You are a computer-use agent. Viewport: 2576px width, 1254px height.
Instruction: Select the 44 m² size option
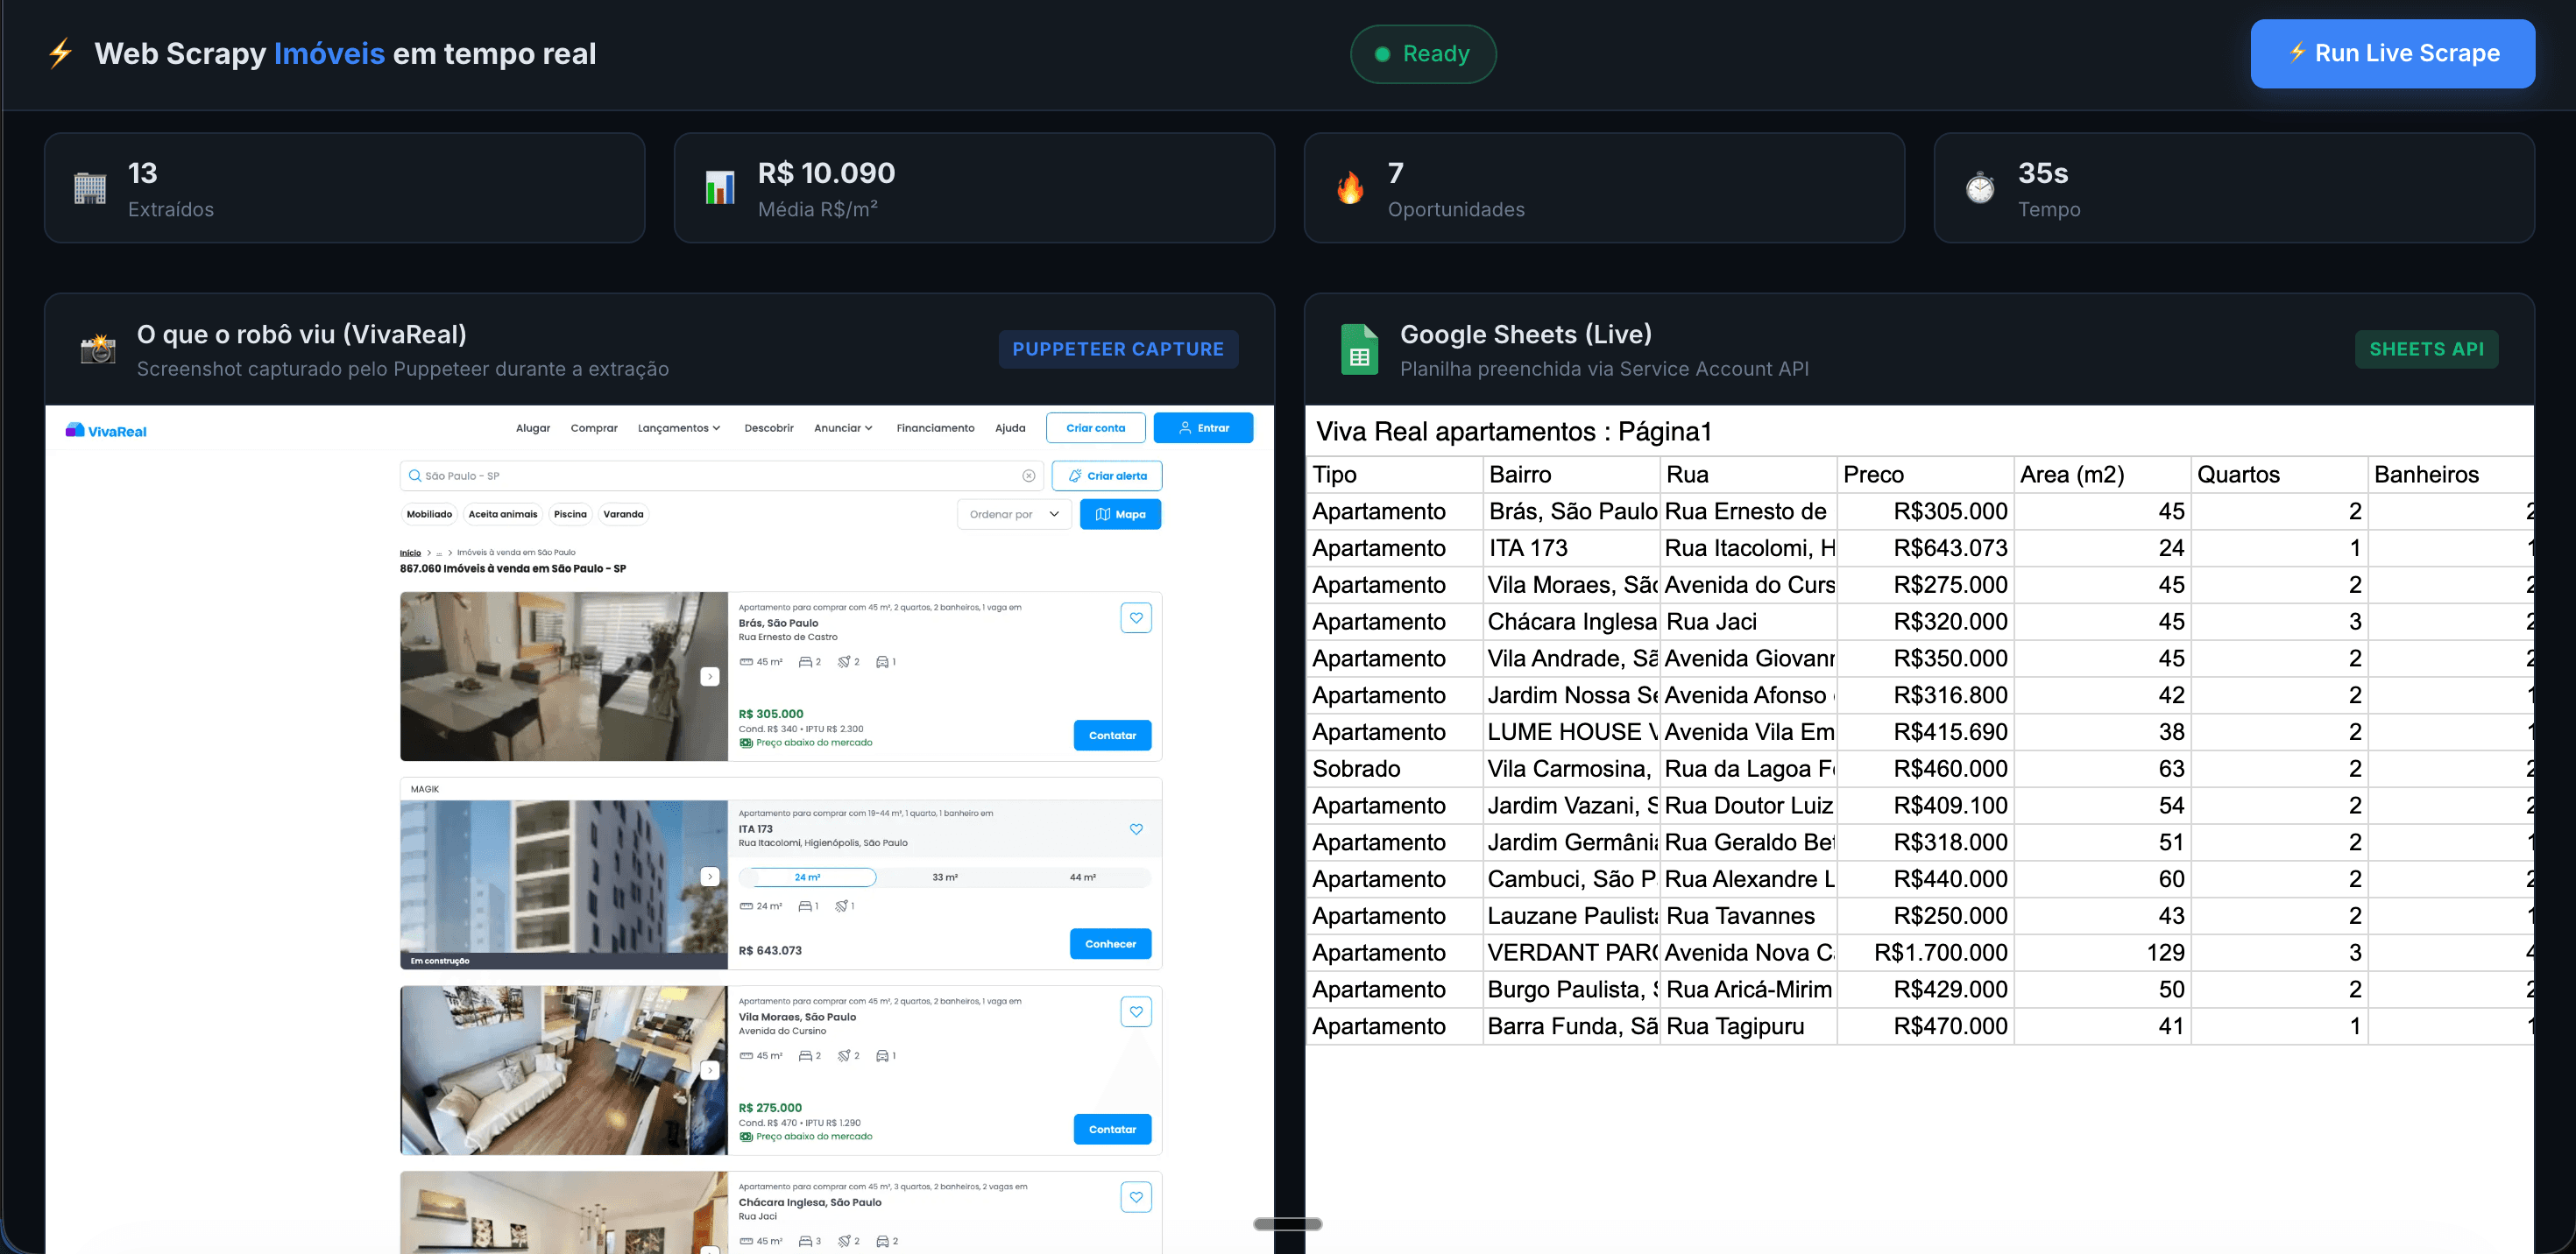click(1082, 877)
